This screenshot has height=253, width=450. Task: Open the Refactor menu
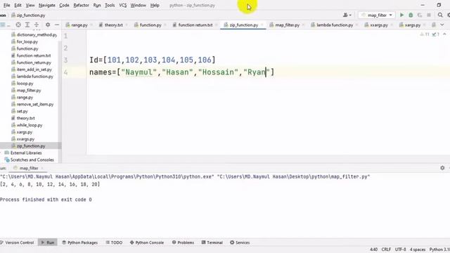coord(82,5)
